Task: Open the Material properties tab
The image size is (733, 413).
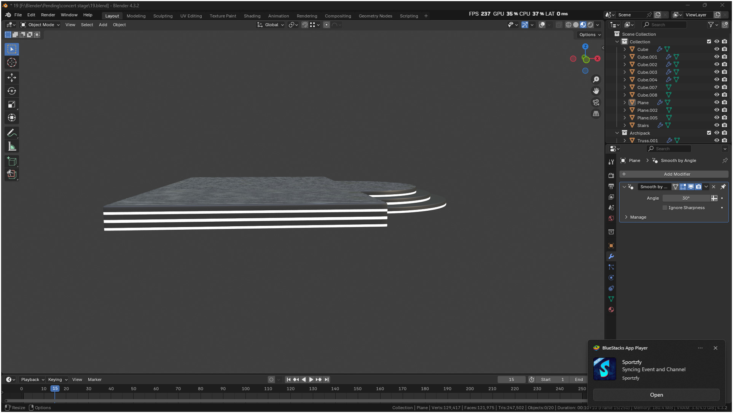Action: coord(611,310)
